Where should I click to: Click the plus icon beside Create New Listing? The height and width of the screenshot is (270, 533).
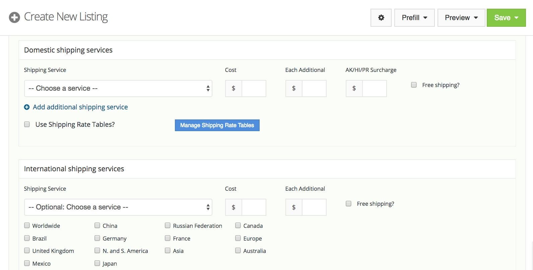point(14,17)
